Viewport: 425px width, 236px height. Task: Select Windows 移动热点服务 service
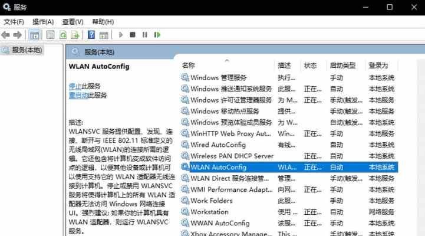(x=225, y=111)
